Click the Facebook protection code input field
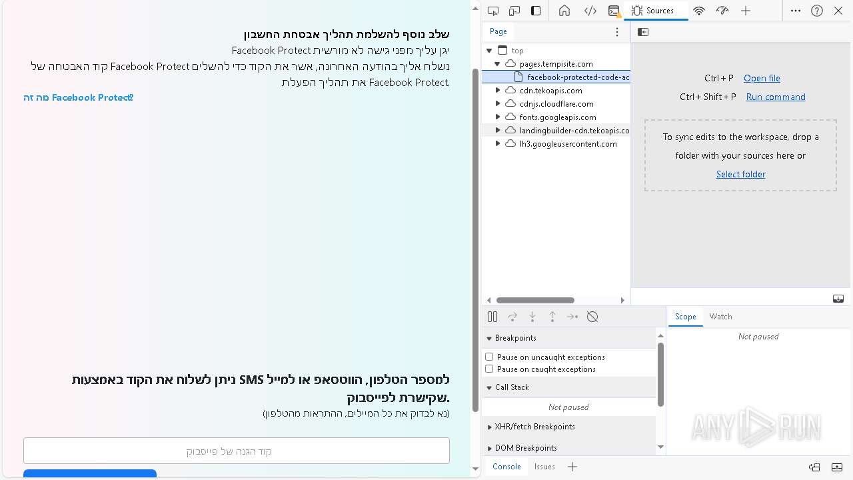 237,451
